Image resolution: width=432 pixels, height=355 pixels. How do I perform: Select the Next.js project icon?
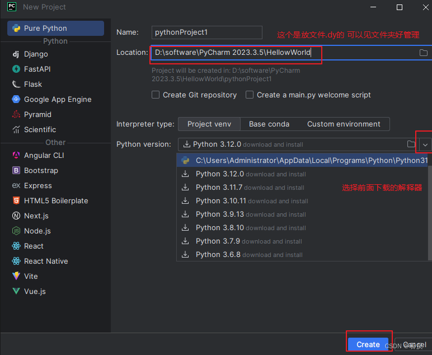tap(16, 216)
